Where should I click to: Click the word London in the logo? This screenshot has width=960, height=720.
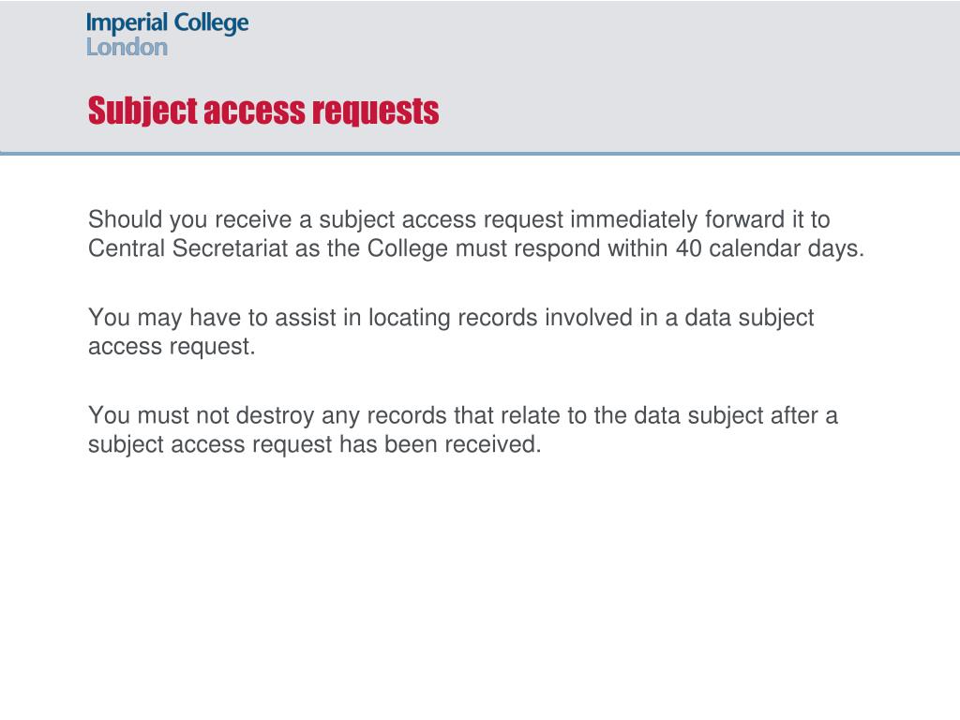pos(127,47)
